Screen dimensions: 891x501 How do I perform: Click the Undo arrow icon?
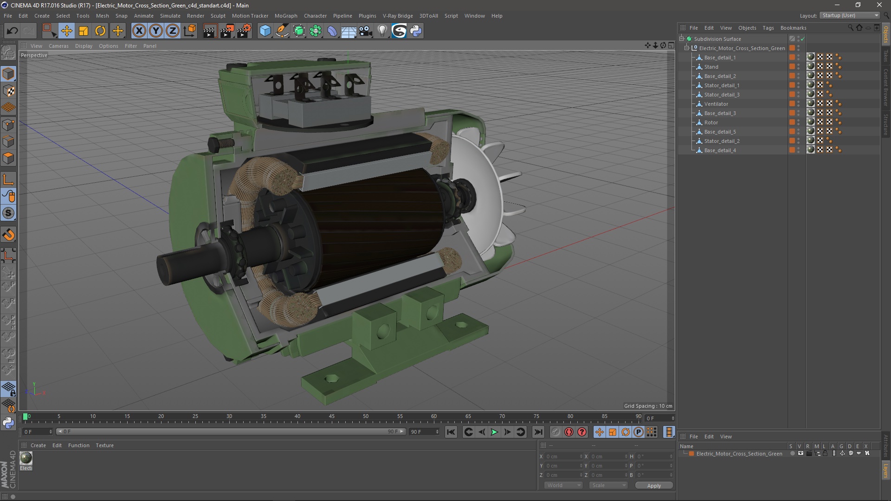coord(13,31)
